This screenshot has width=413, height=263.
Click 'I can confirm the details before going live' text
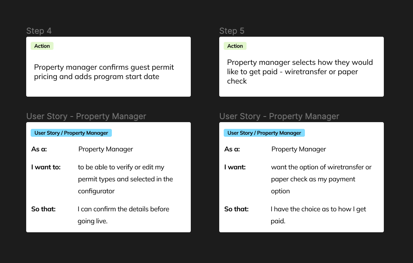pos(123,215)
